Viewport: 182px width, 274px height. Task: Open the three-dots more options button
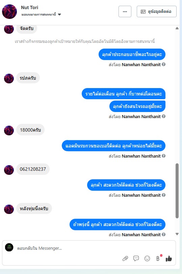coord(125,11)
